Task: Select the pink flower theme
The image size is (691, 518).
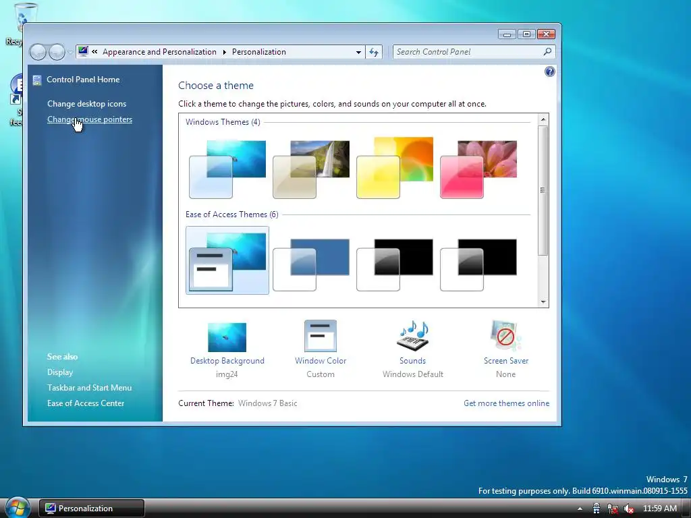Action: pyautogui.click(x=478, y=169)
